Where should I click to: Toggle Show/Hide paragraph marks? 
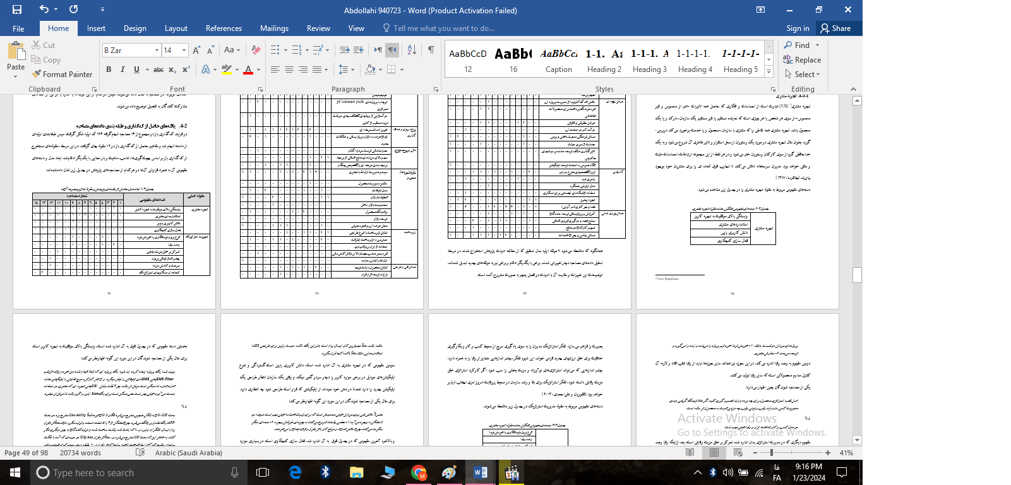(431, 50)
